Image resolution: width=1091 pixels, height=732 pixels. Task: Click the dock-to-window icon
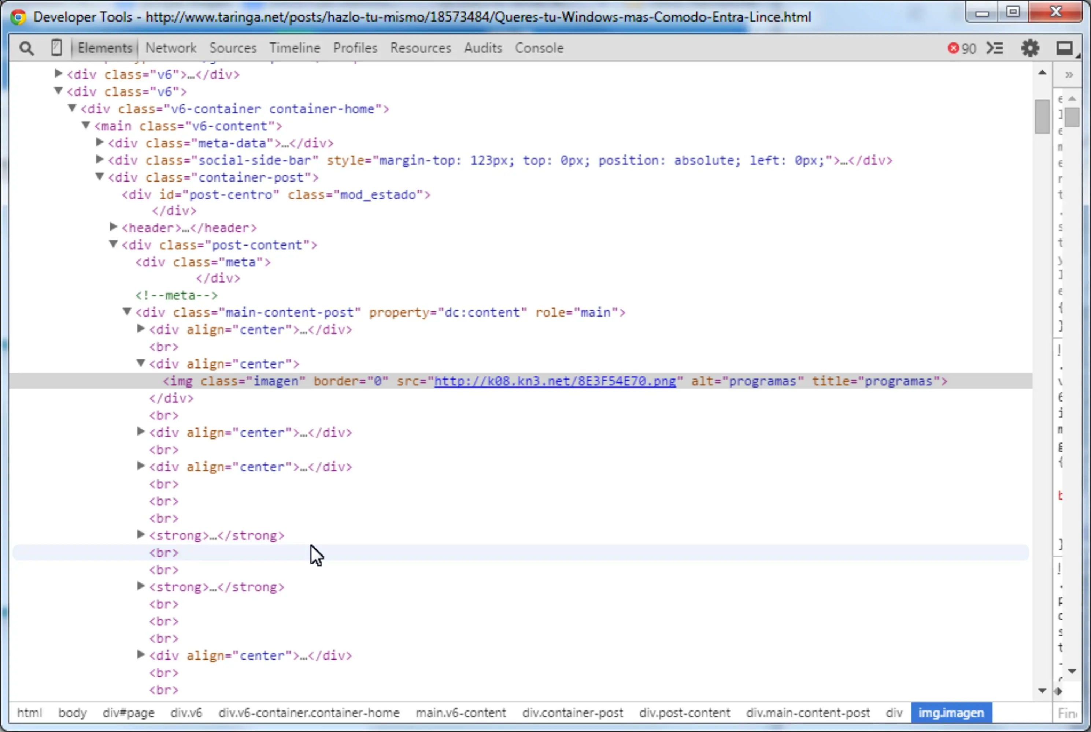(1064, 48)
